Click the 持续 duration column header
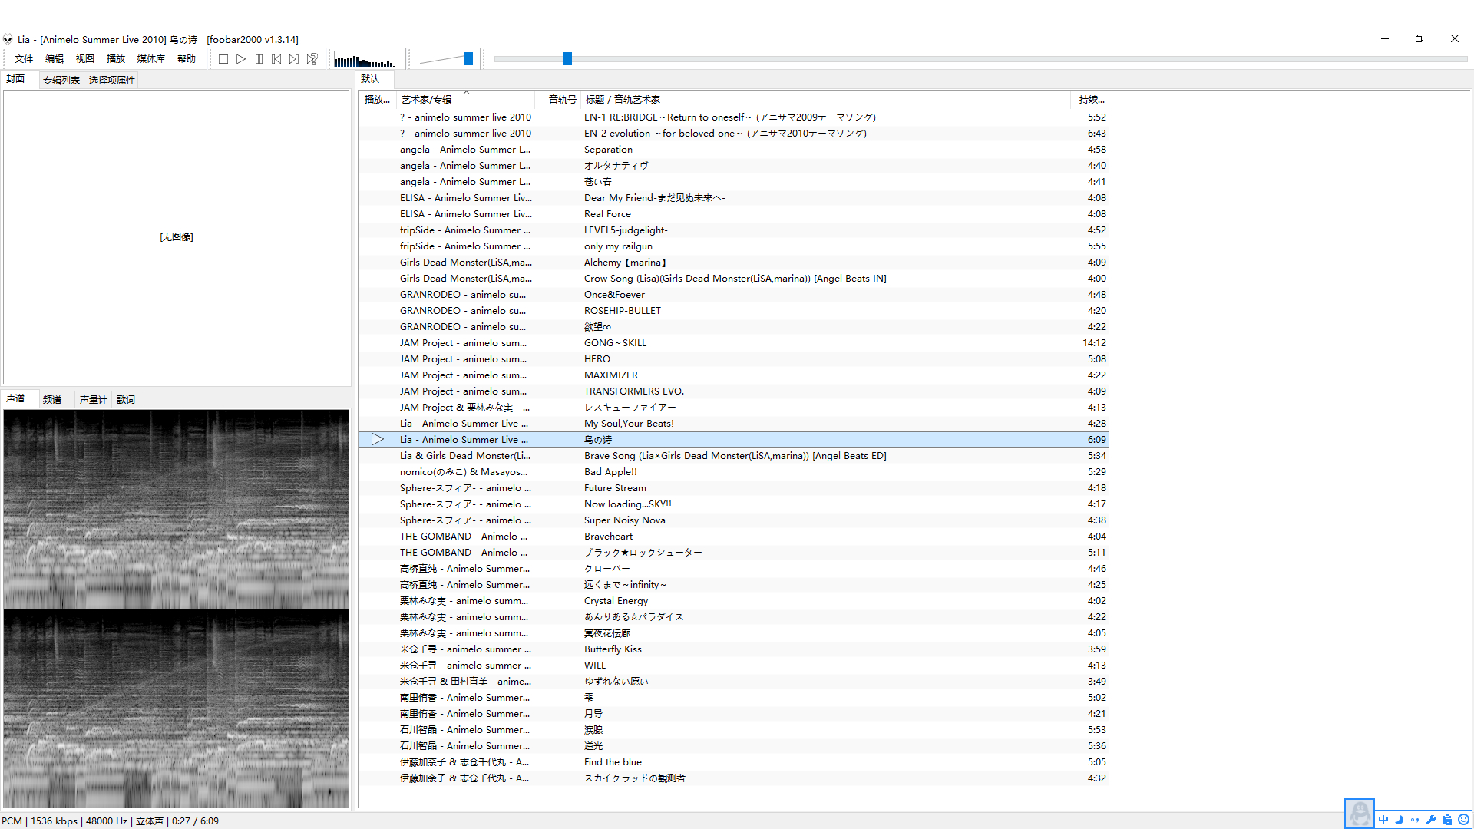This screenshot has height=829, width=1474. pos(1090,100)
